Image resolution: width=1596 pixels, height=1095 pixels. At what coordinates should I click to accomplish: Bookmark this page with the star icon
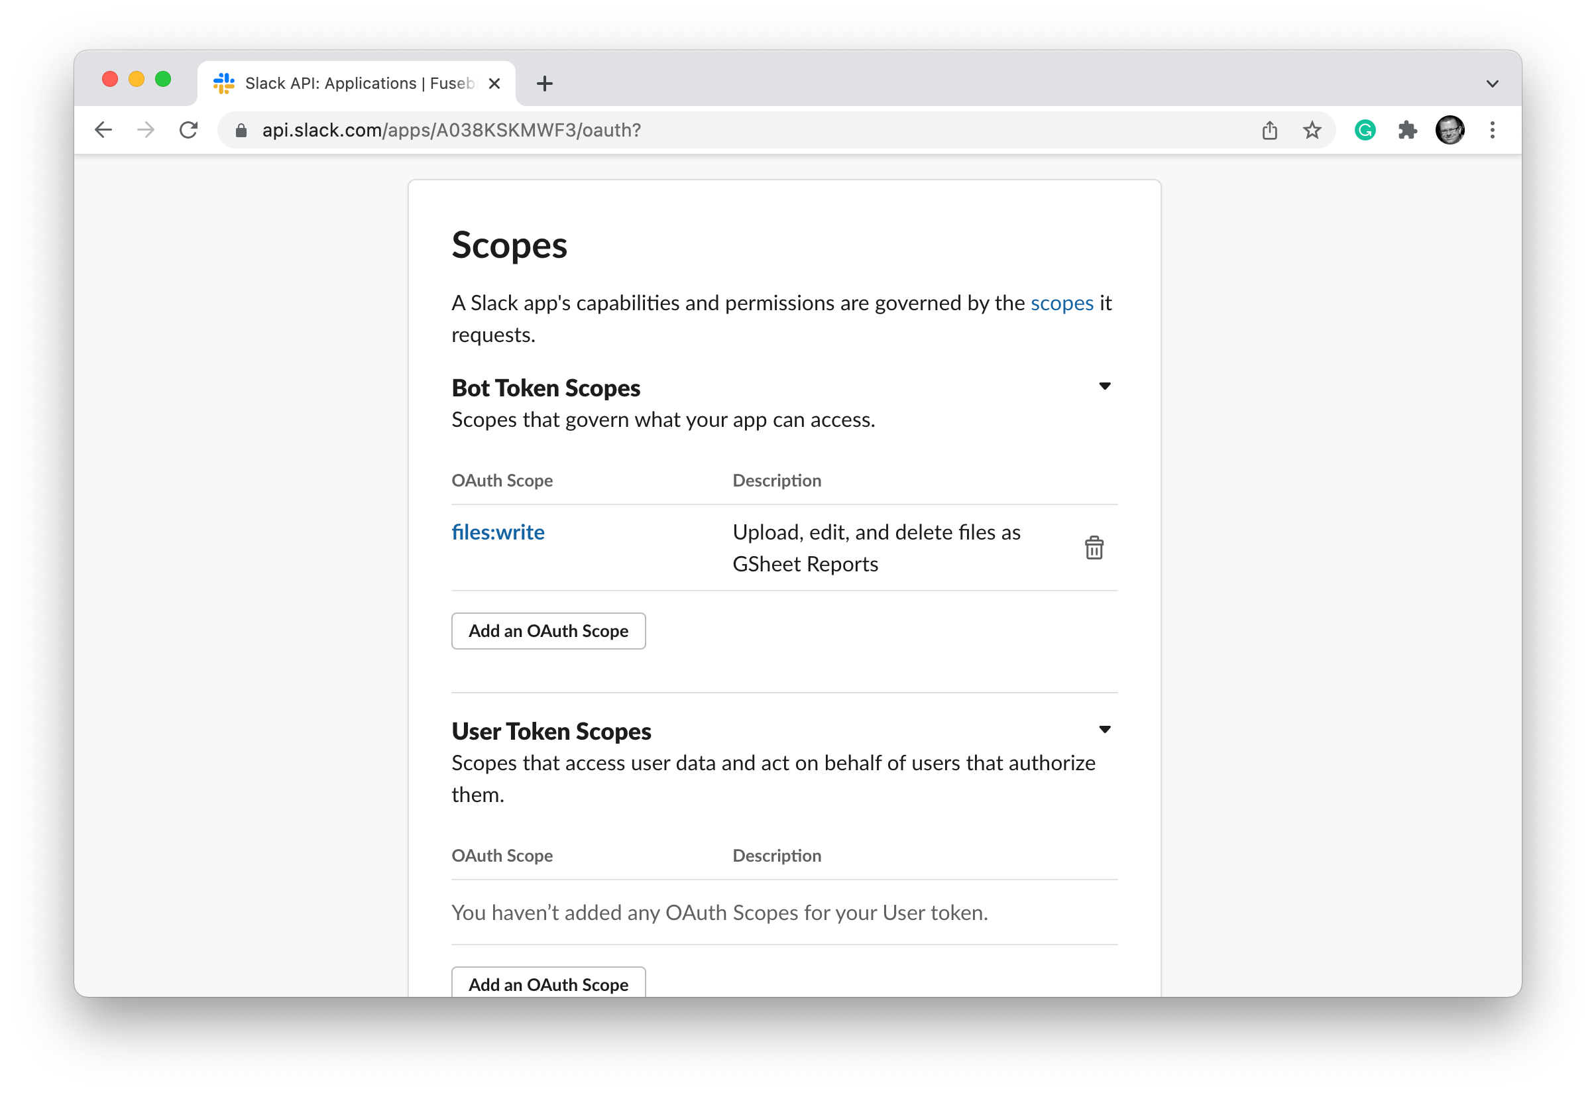(1312, 130)
